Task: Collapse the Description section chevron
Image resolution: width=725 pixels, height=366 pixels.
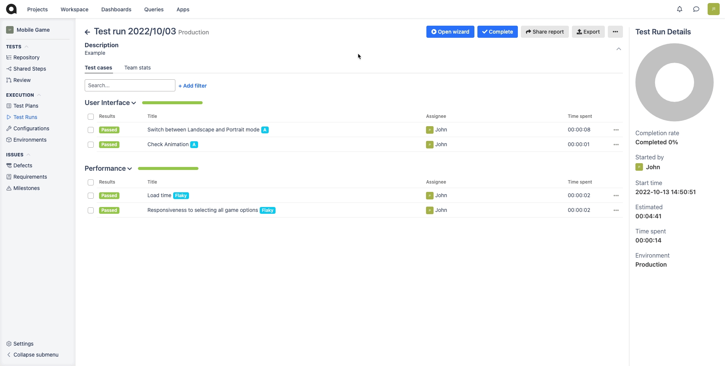Action: pos(618,49)
